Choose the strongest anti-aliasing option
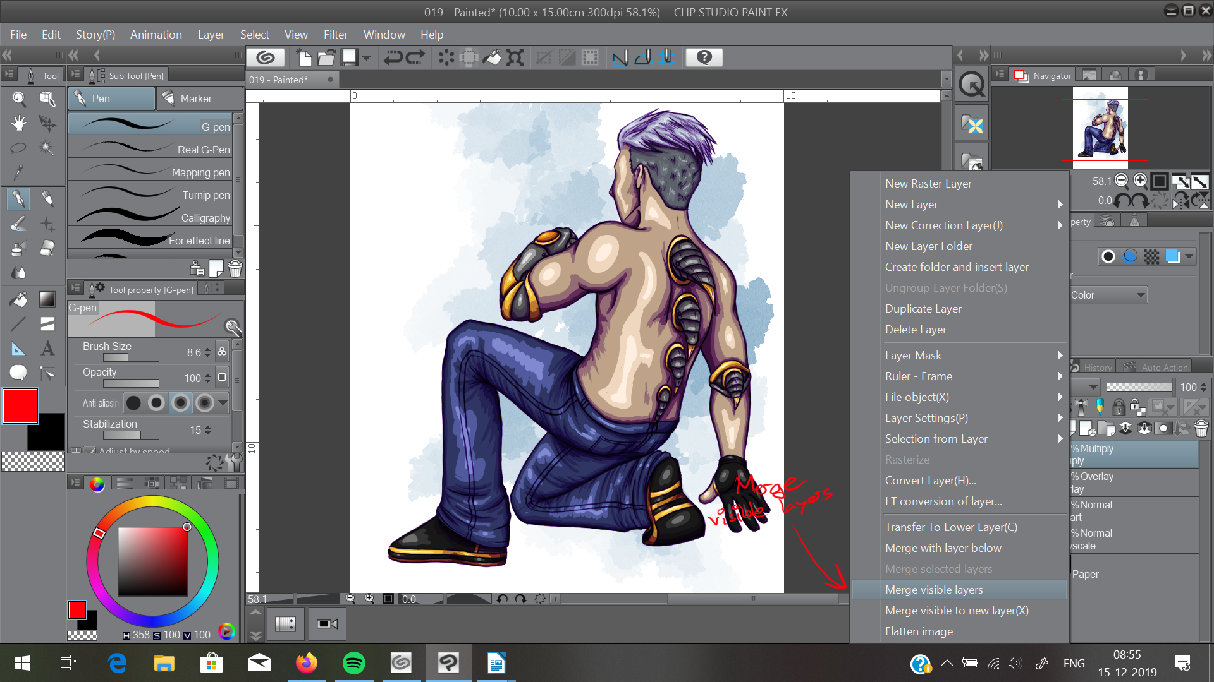The width and height of the screenshot is (1214, 682). [x=204, y=403]
